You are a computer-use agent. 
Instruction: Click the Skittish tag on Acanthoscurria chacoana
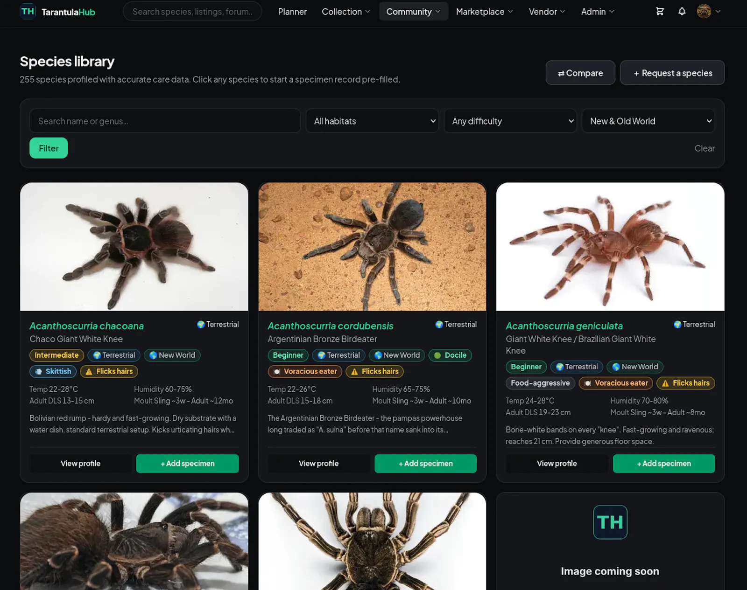[x=53, y=371]
